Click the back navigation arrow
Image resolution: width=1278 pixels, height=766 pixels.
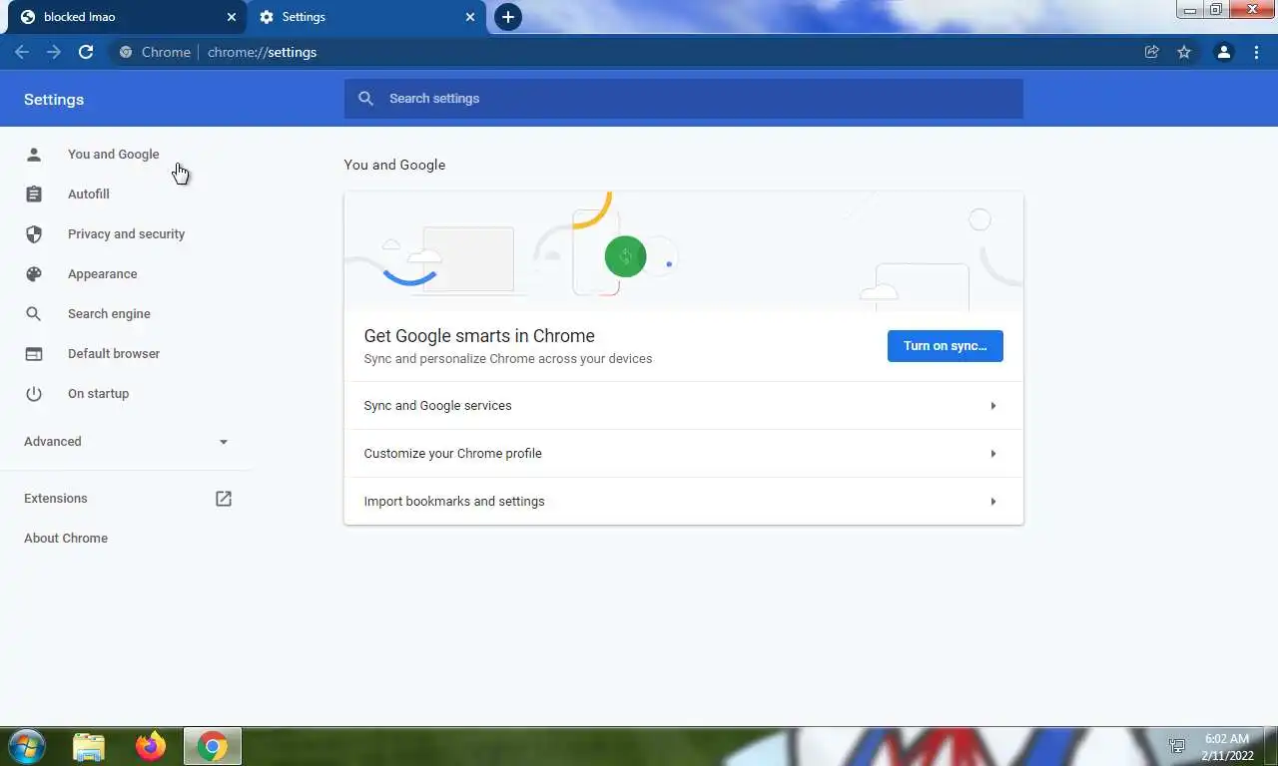coord(22,52)
